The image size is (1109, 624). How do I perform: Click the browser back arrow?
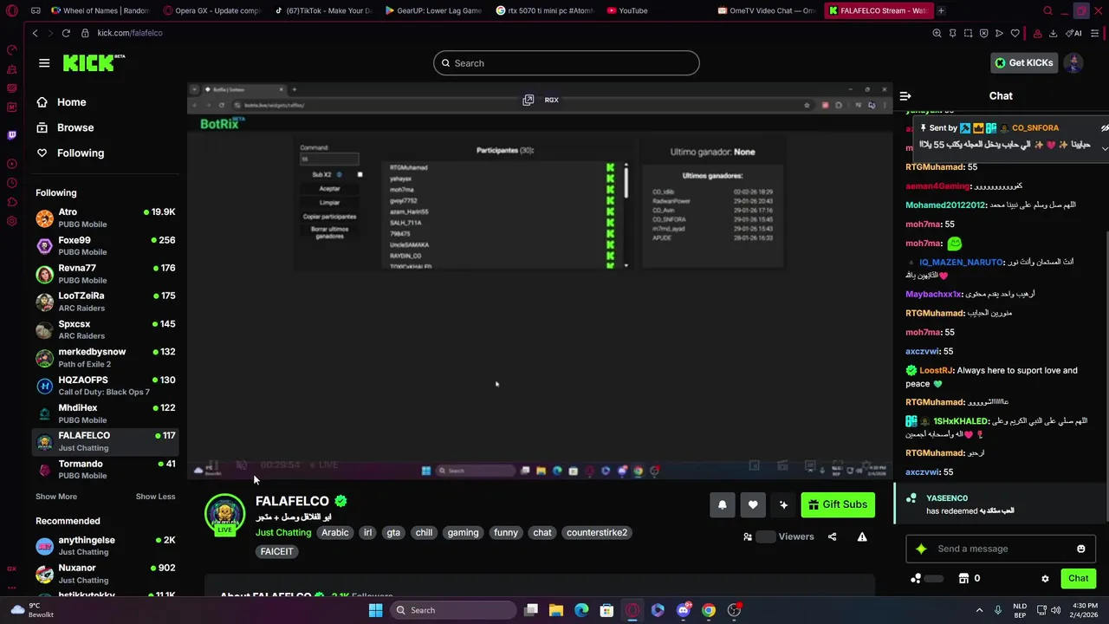point(35,33)
